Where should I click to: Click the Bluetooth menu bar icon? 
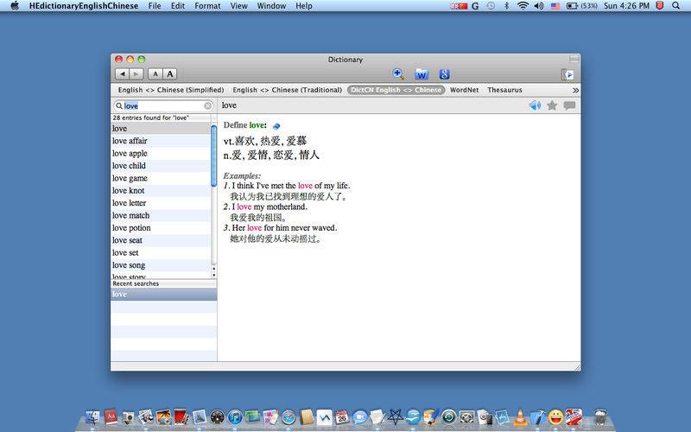506,6
